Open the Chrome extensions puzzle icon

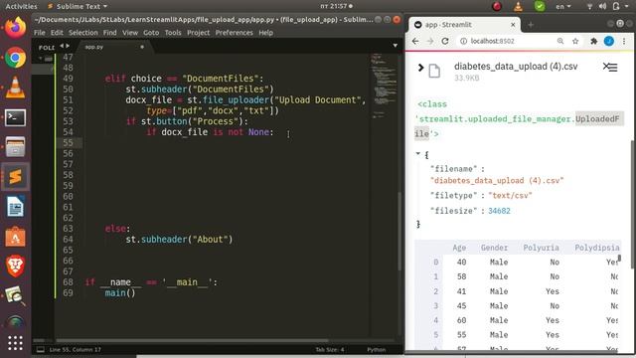tap(594, 41)
